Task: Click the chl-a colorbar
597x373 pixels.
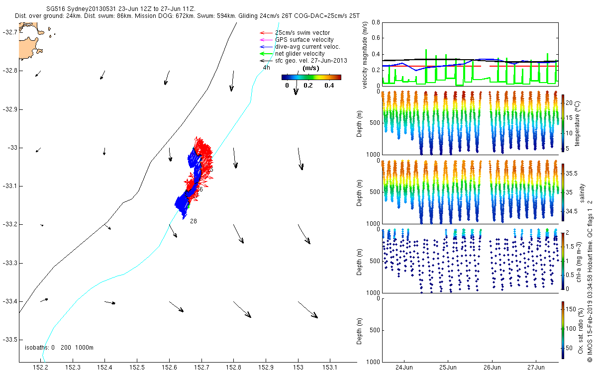Action: pos(563,261)
